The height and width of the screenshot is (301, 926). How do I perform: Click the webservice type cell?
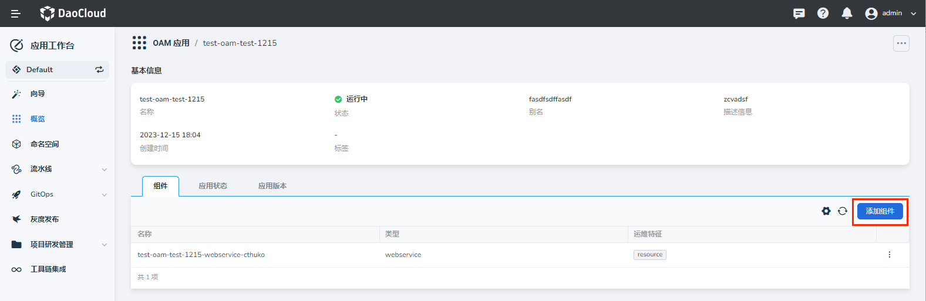coord(403,255)
